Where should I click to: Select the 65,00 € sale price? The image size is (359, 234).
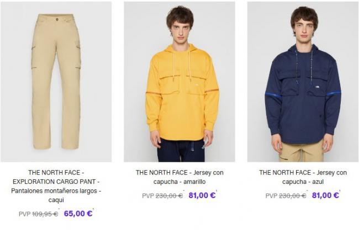[x=78, y=214]
